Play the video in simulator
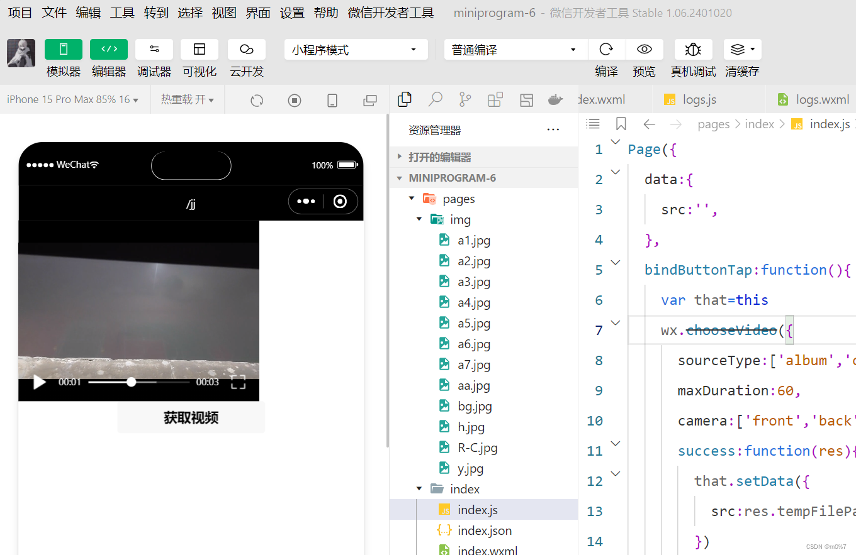Screen dimensions: 856x555 39,382
